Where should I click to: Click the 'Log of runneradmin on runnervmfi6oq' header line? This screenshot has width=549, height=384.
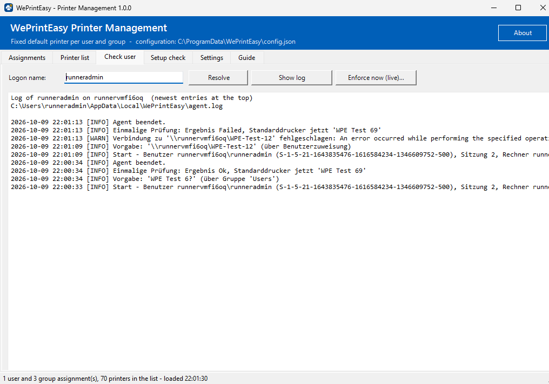[132, 98]
